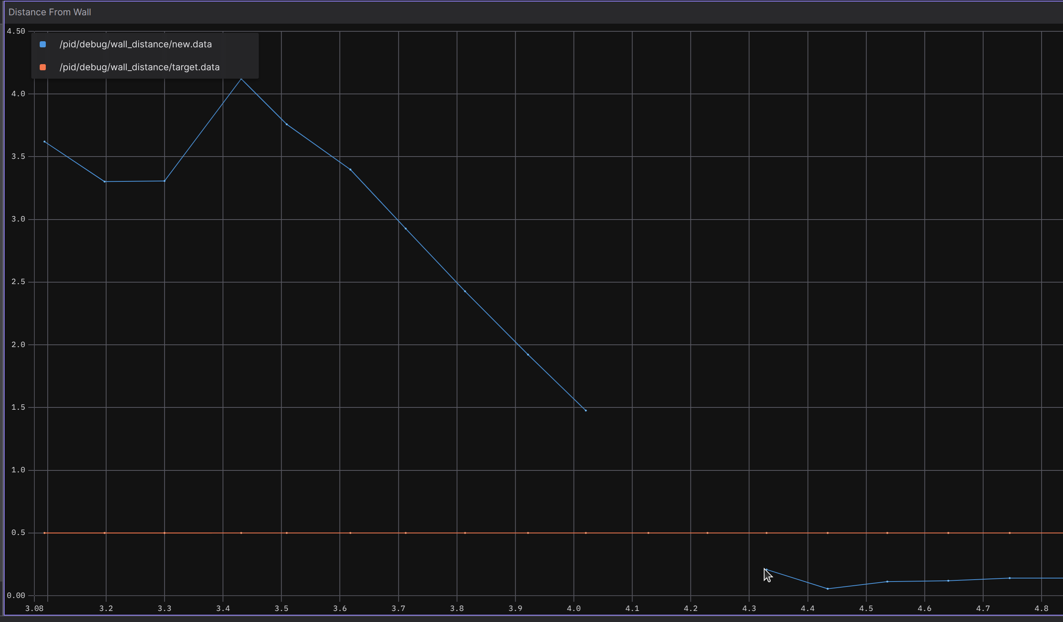Select the /pid/debug/wall_distance/new.data legend entry
The width and height of the screenshot is (1063, 622).
[135, 44]
